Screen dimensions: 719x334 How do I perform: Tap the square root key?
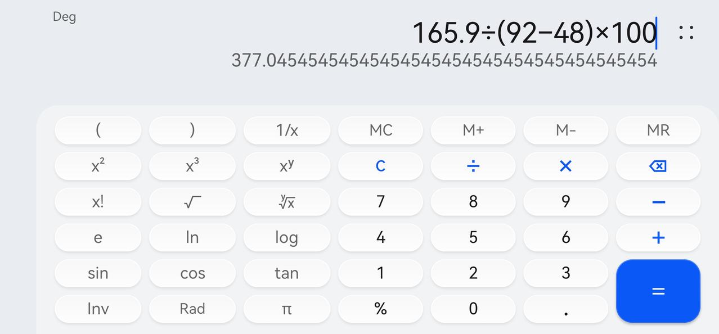pyautogui.click(x=192, y=202)
